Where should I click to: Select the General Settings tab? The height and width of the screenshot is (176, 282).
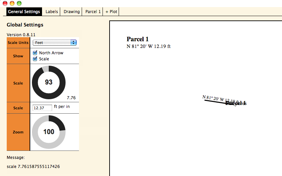tap(24, 11)
